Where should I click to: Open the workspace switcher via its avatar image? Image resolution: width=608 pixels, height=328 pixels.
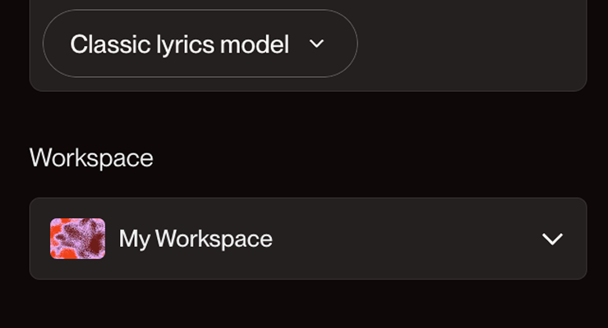(x=77, y=239)
